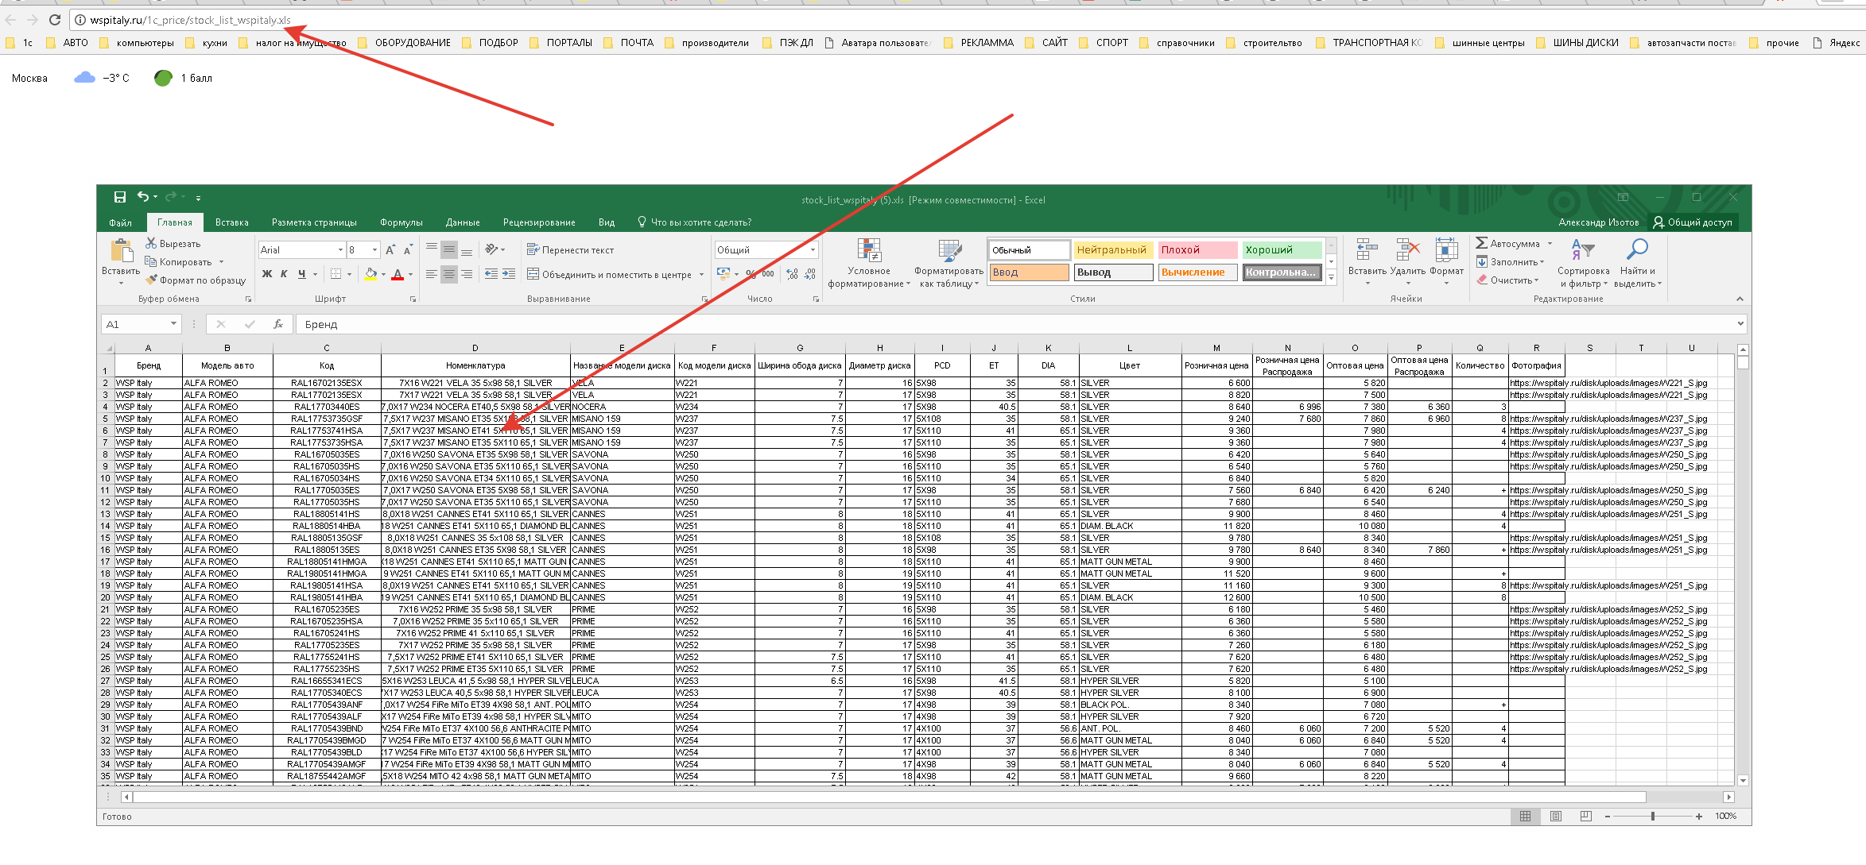Switch to the Данные tab
The height and width of the screenshot is (865, 1866).
point(463,222)
